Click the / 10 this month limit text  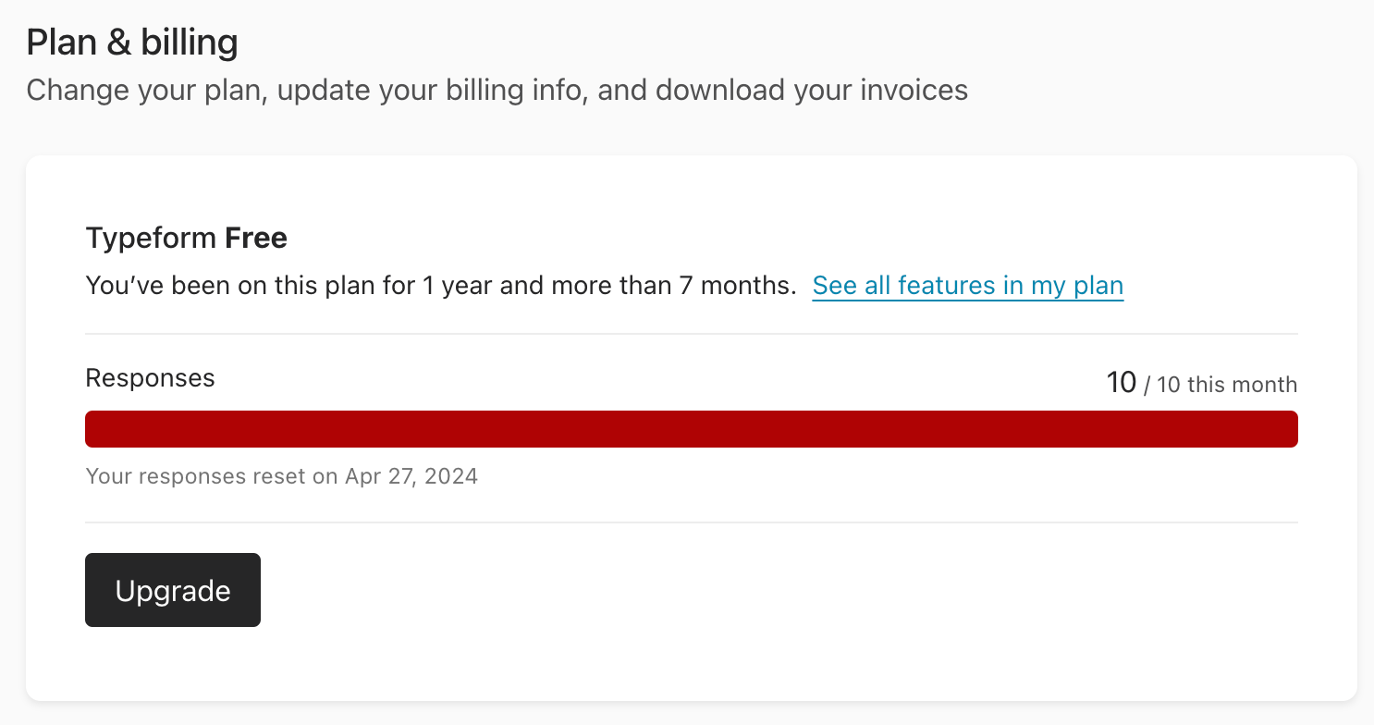click(x=1221, y=385)
